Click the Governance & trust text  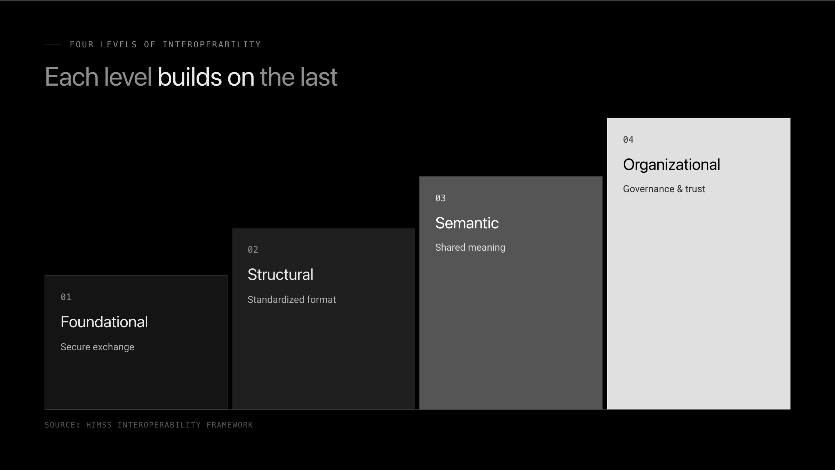[664, 189]
